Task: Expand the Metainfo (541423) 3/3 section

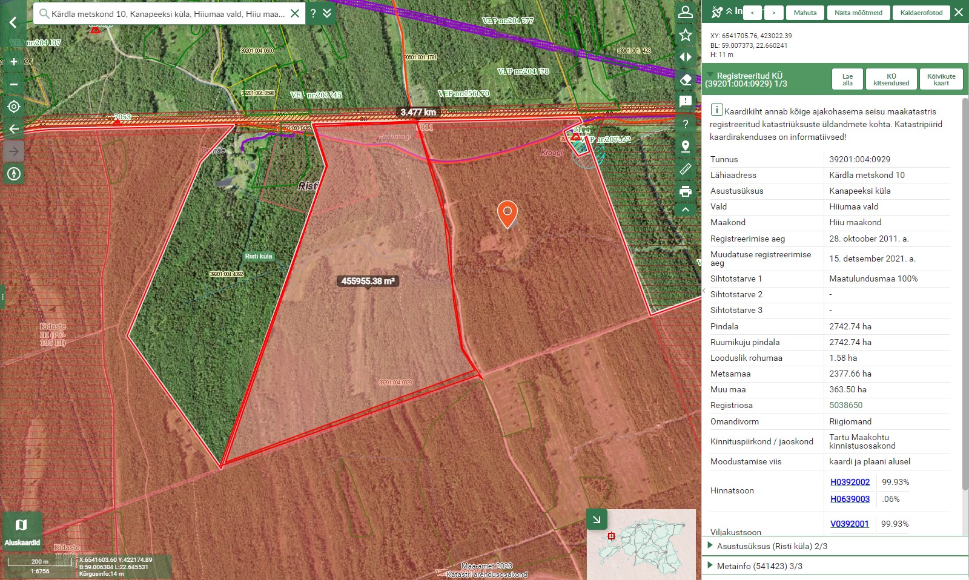Action: (759, 566)
